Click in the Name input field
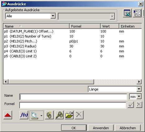The width and height of the screenshot is (145, 132). (73, 97)
